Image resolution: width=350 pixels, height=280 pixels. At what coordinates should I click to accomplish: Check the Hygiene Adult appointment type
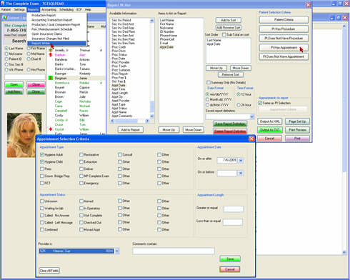[x=42, y=155]
